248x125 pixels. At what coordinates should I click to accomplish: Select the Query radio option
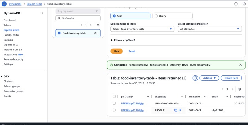tap(156, 16)
